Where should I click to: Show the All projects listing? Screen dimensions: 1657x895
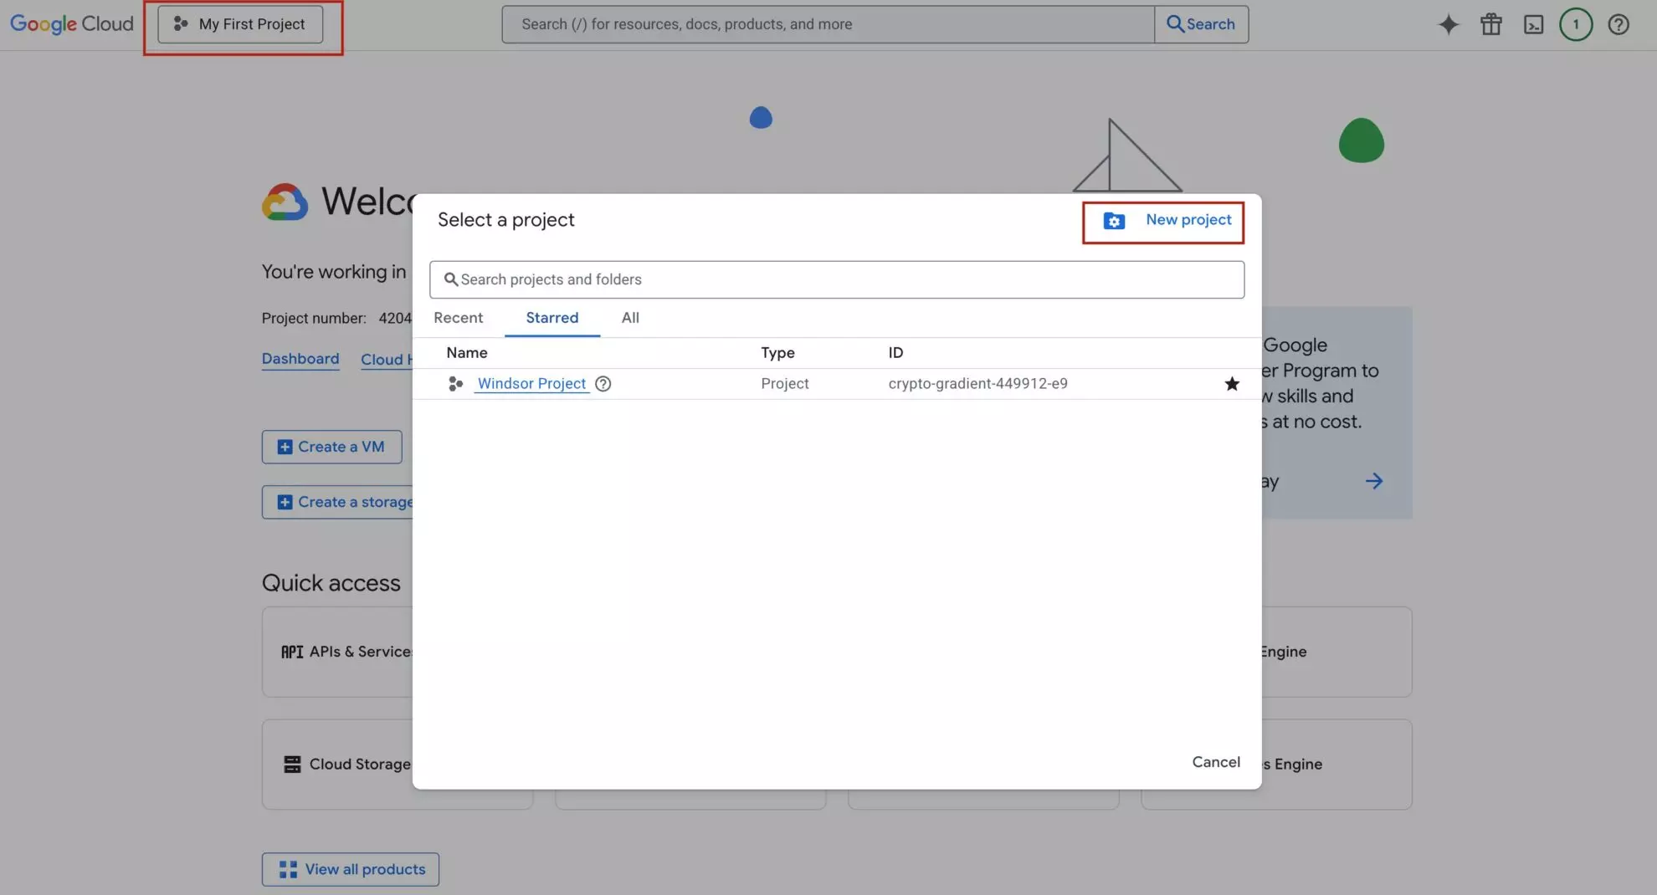point(629,318)
